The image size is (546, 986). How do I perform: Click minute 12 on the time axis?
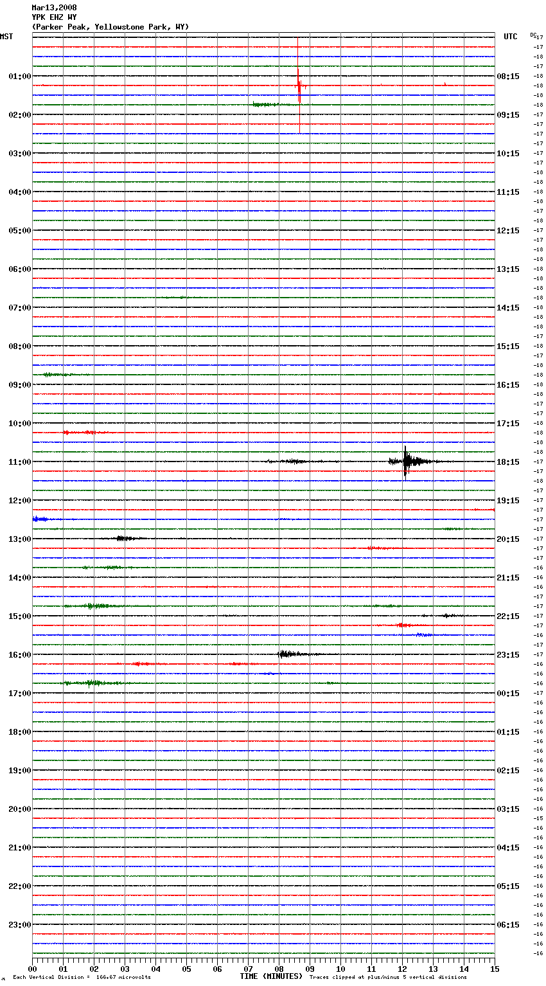point(402,969)
